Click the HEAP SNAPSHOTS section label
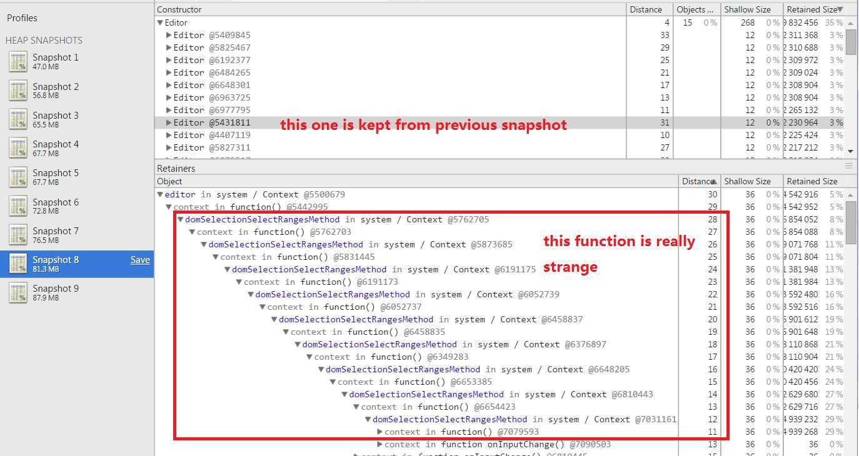 click(44, 40)
